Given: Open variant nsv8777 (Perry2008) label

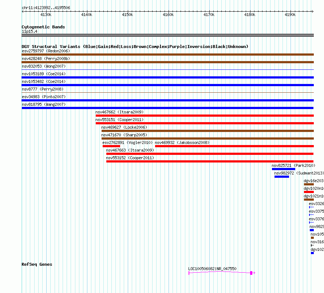Looking at the screenshot, I should (43, 89).
